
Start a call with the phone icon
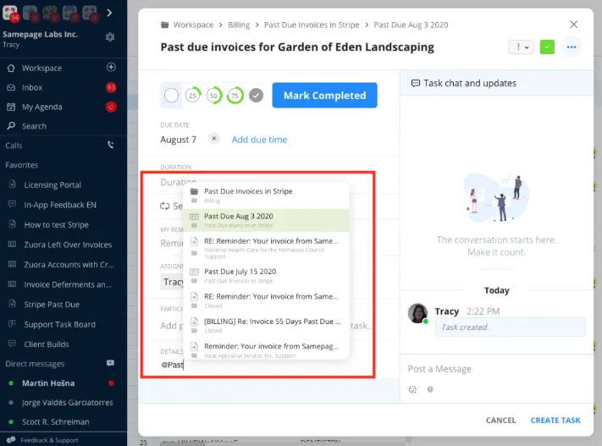tap(111, 145)
